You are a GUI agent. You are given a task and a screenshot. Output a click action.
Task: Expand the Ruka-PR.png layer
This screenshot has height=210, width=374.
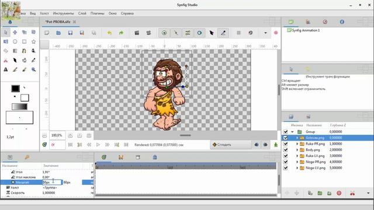click(297, 144)
